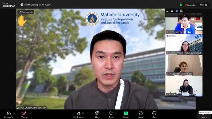Open the Participants panel

pos(79,115)
